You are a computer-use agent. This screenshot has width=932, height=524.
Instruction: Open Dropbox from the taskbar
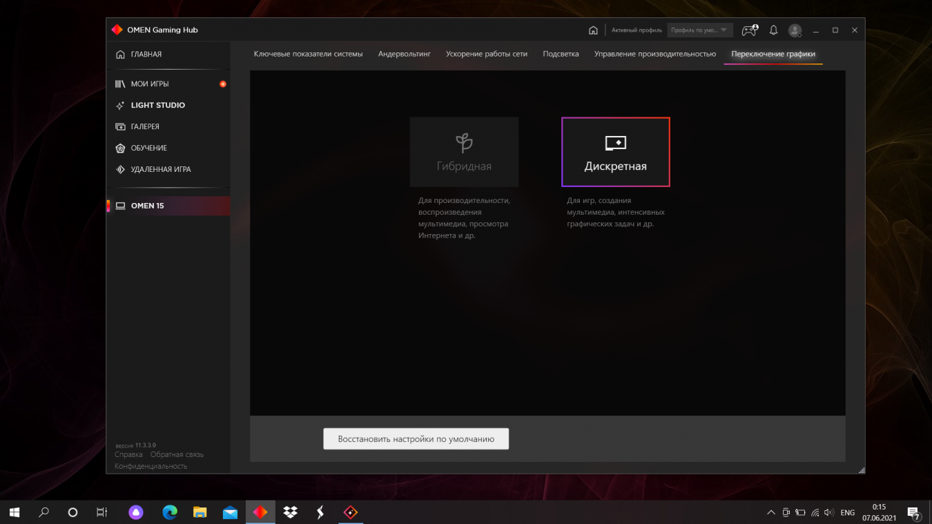291,512
